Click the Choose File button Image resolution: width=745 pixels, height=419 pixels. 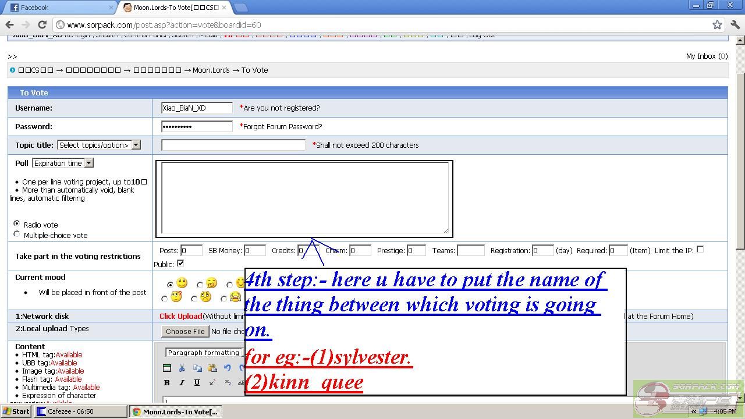coord(185,331)
